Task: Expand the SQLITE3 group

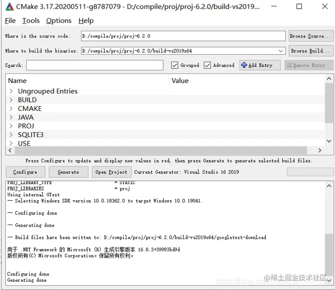Action: tap(11, 135)
